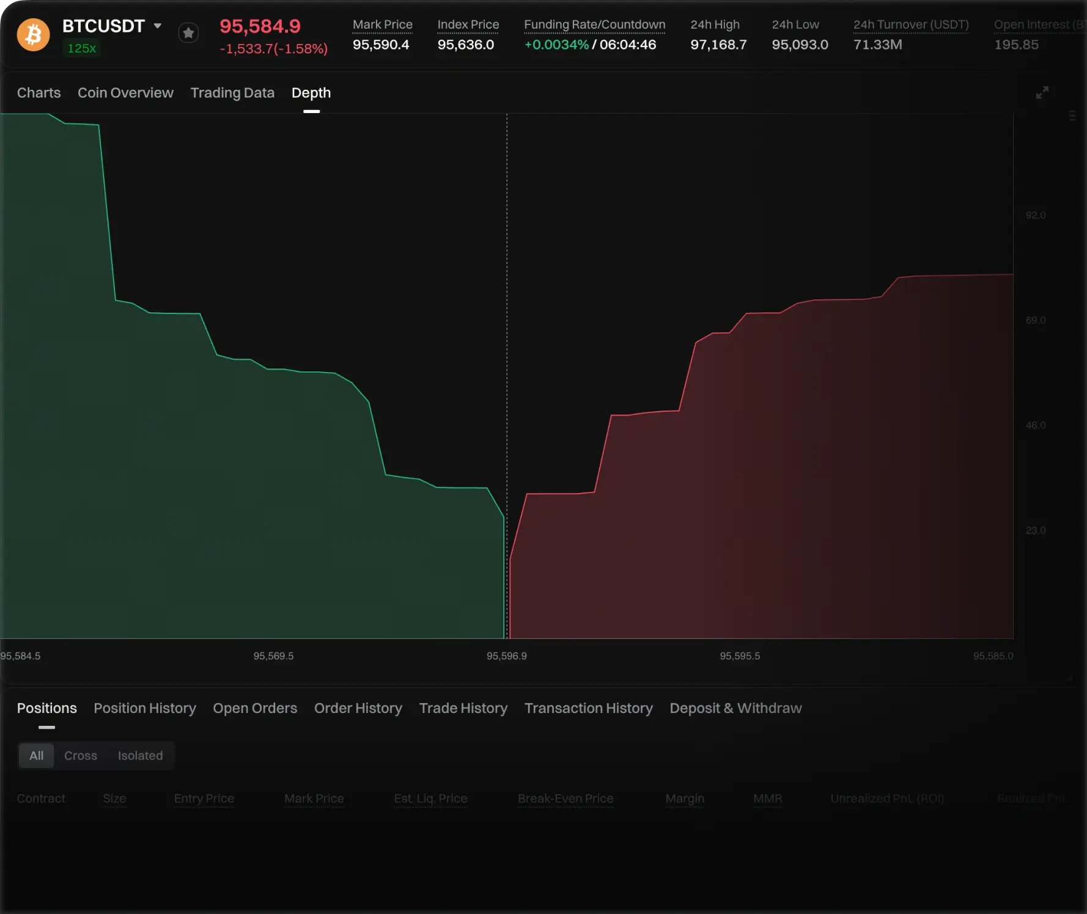The height and width of the screenshot is (914, 1087).
Task: Stay on the Depth tab
Action: [x=311, y=93]
